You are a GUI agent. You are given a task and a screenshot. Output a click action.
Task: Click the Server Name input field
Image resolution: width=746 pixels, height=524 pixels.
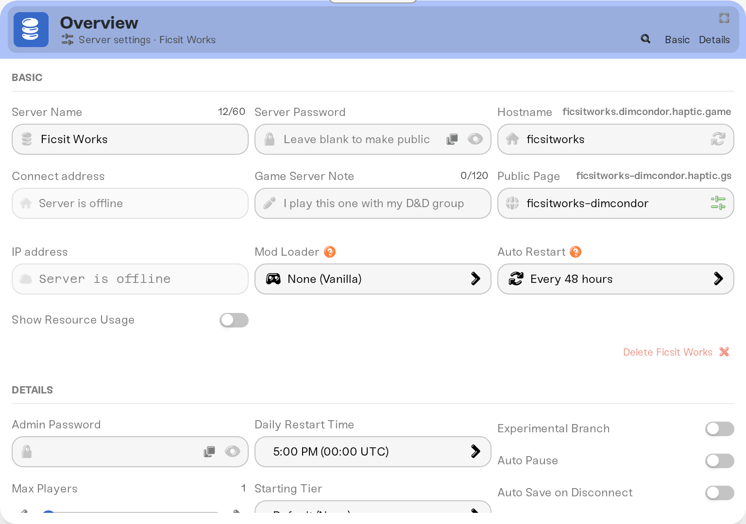click(130, 139)
